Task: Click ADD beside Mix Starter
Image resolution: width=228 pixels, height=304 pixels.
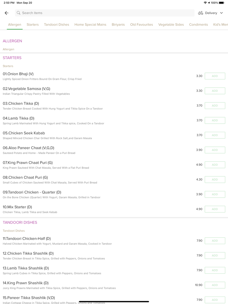Action: point(215,209)
